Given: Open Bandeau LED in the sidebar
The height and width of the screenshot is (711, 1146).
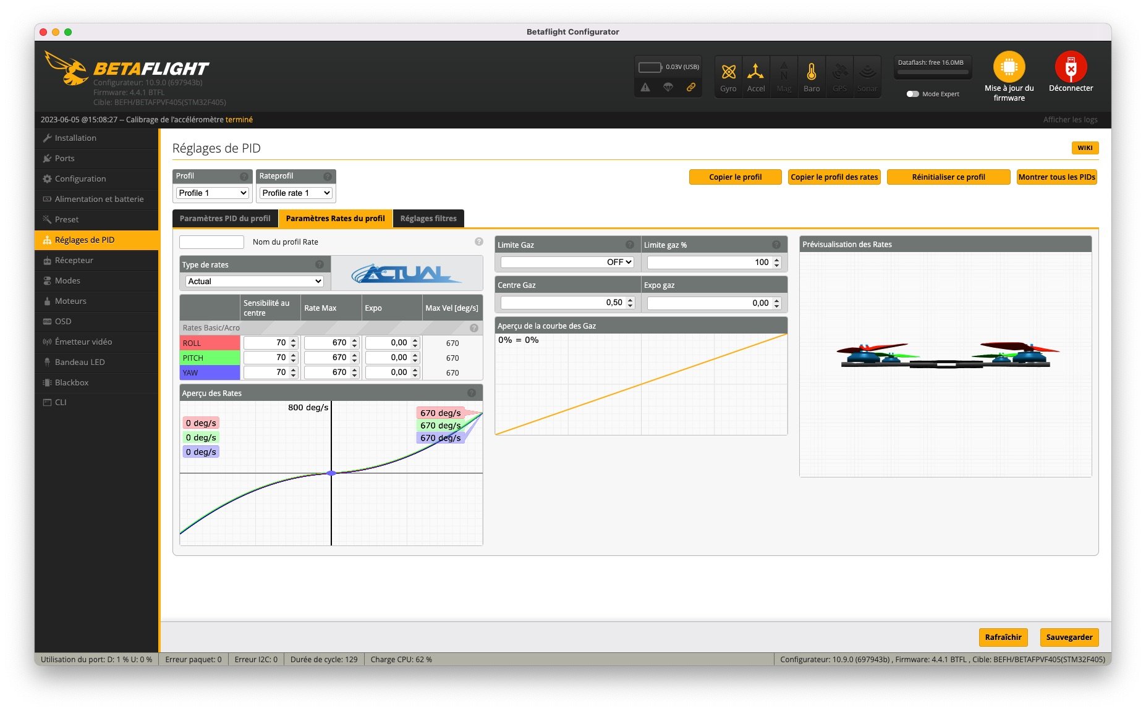Looking at the screenshot, I should 96,362.
